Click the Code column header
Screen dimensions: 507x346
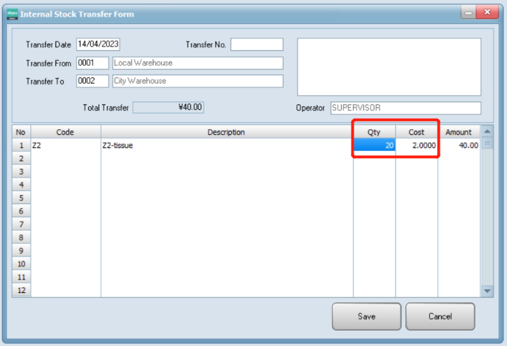66,132
